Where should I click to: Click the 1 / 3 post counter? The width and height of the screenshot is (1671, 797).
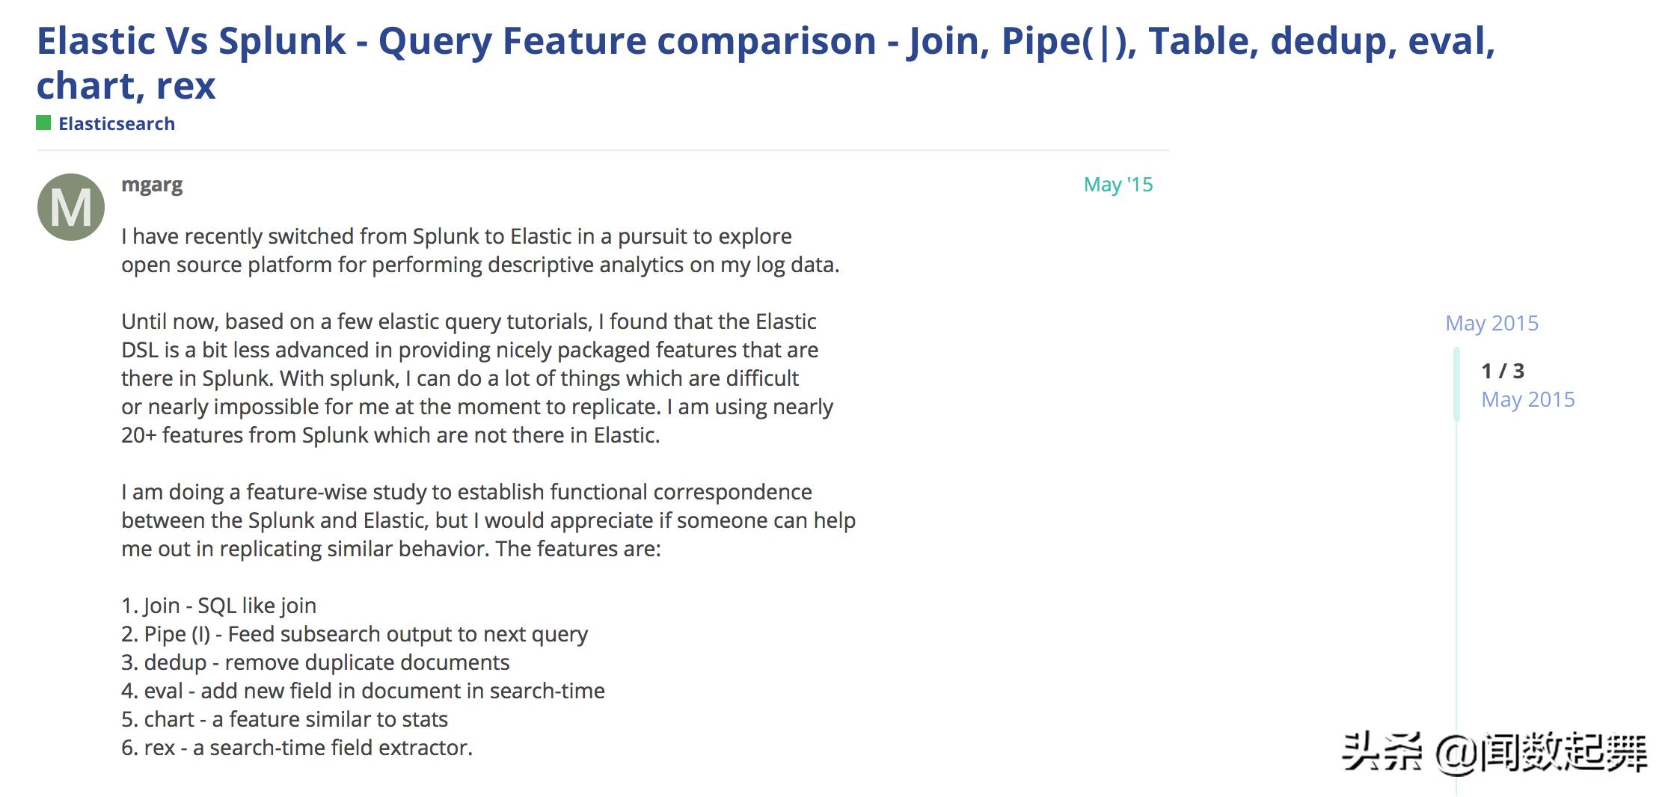(x=1503, y=371)
